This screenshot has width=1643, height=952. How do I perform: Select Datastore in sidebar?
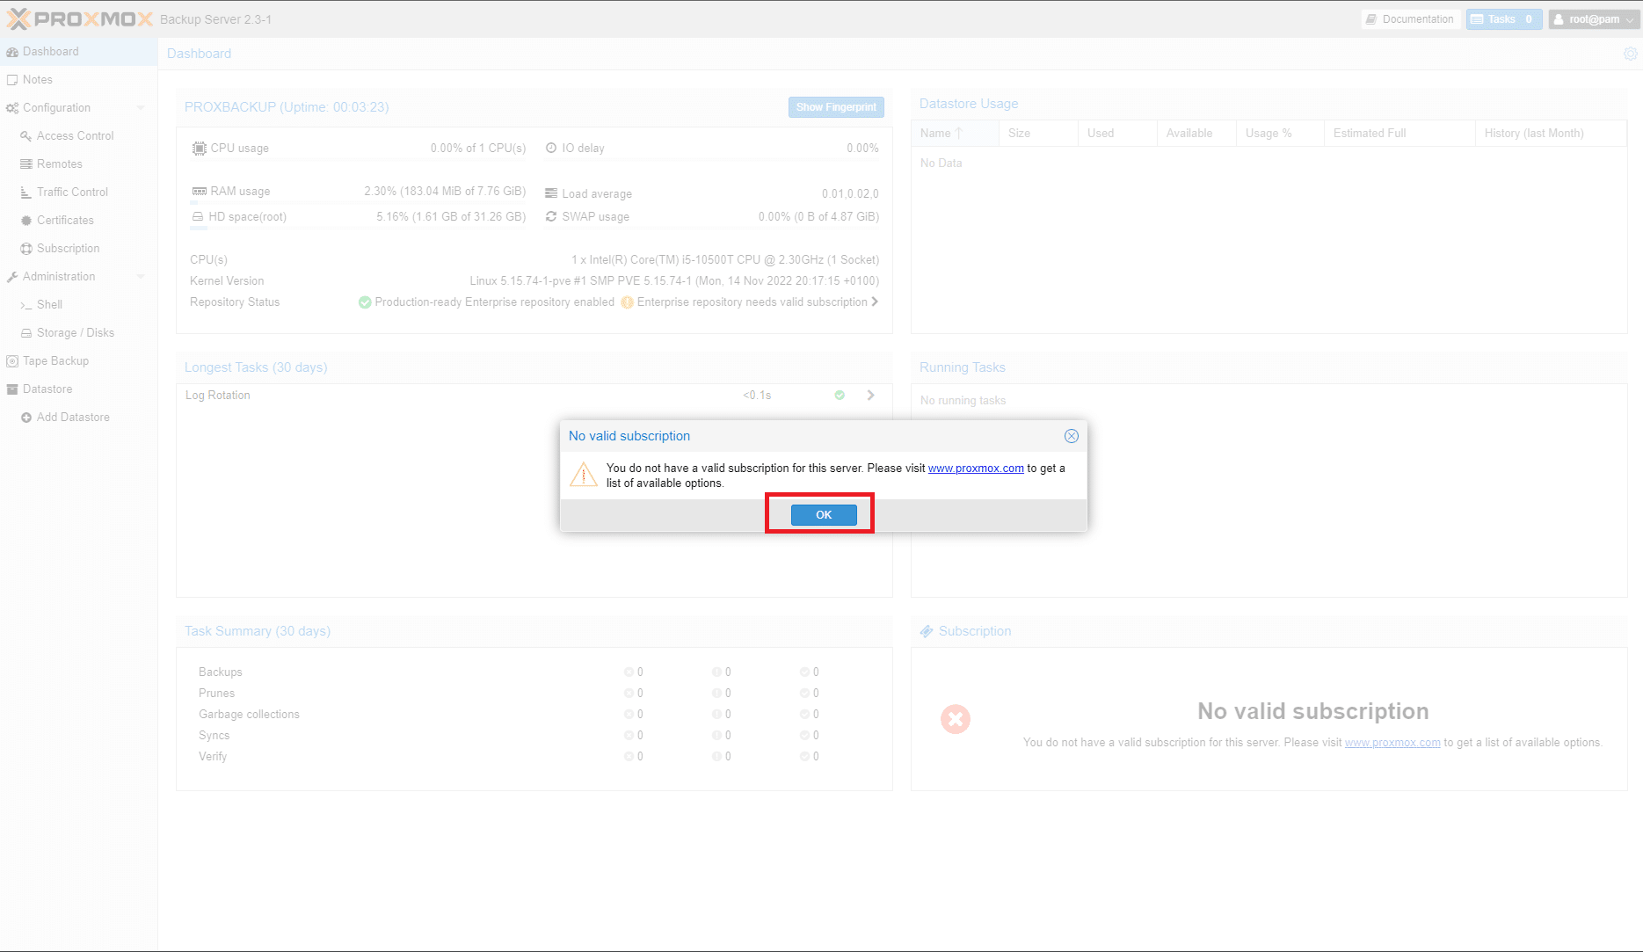[78, 389]
